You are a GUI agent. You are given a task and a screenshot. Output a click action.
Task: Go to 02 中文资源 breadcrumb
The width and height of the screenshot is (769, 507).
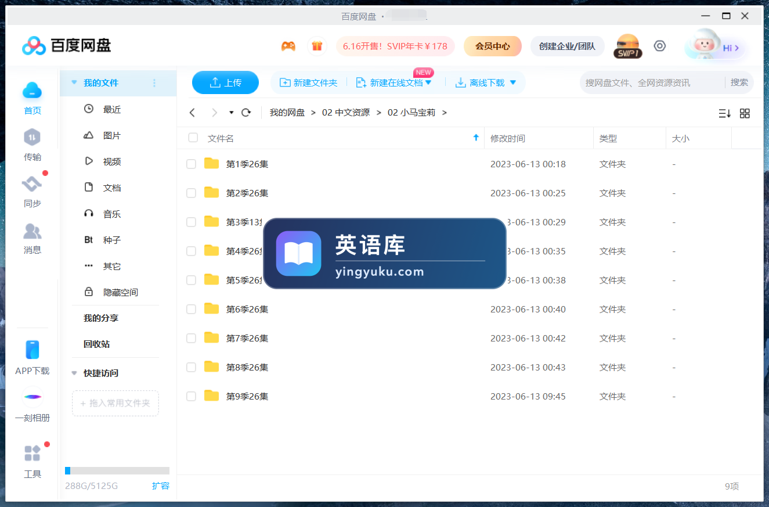[x=346, y=113]
